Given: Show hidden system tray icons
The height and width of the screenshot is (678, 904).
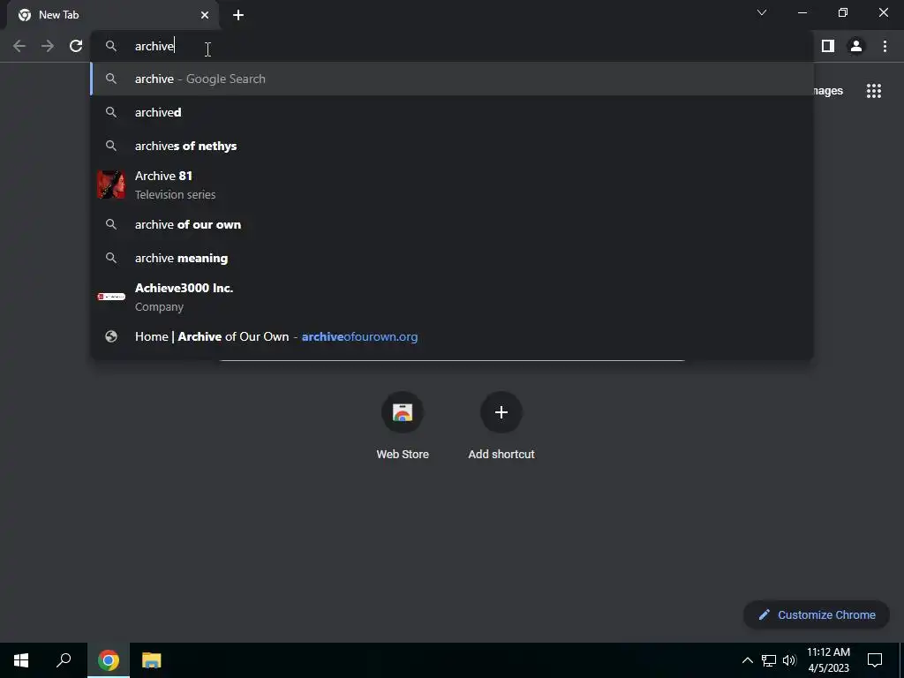Looking at the screenshot, I should 747,660.
